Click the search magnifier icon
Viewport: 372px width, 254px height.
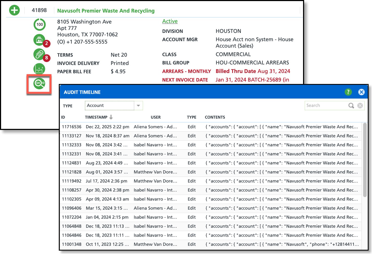(351, 106)
